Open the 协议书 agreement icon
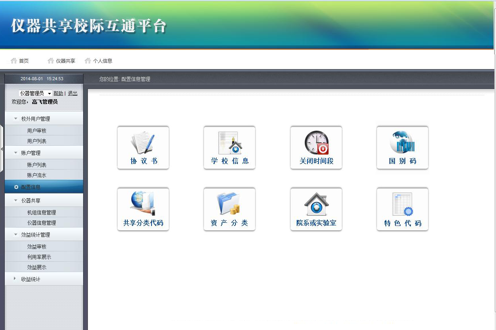This screenshot has width=496, height=330. [143, 147]
